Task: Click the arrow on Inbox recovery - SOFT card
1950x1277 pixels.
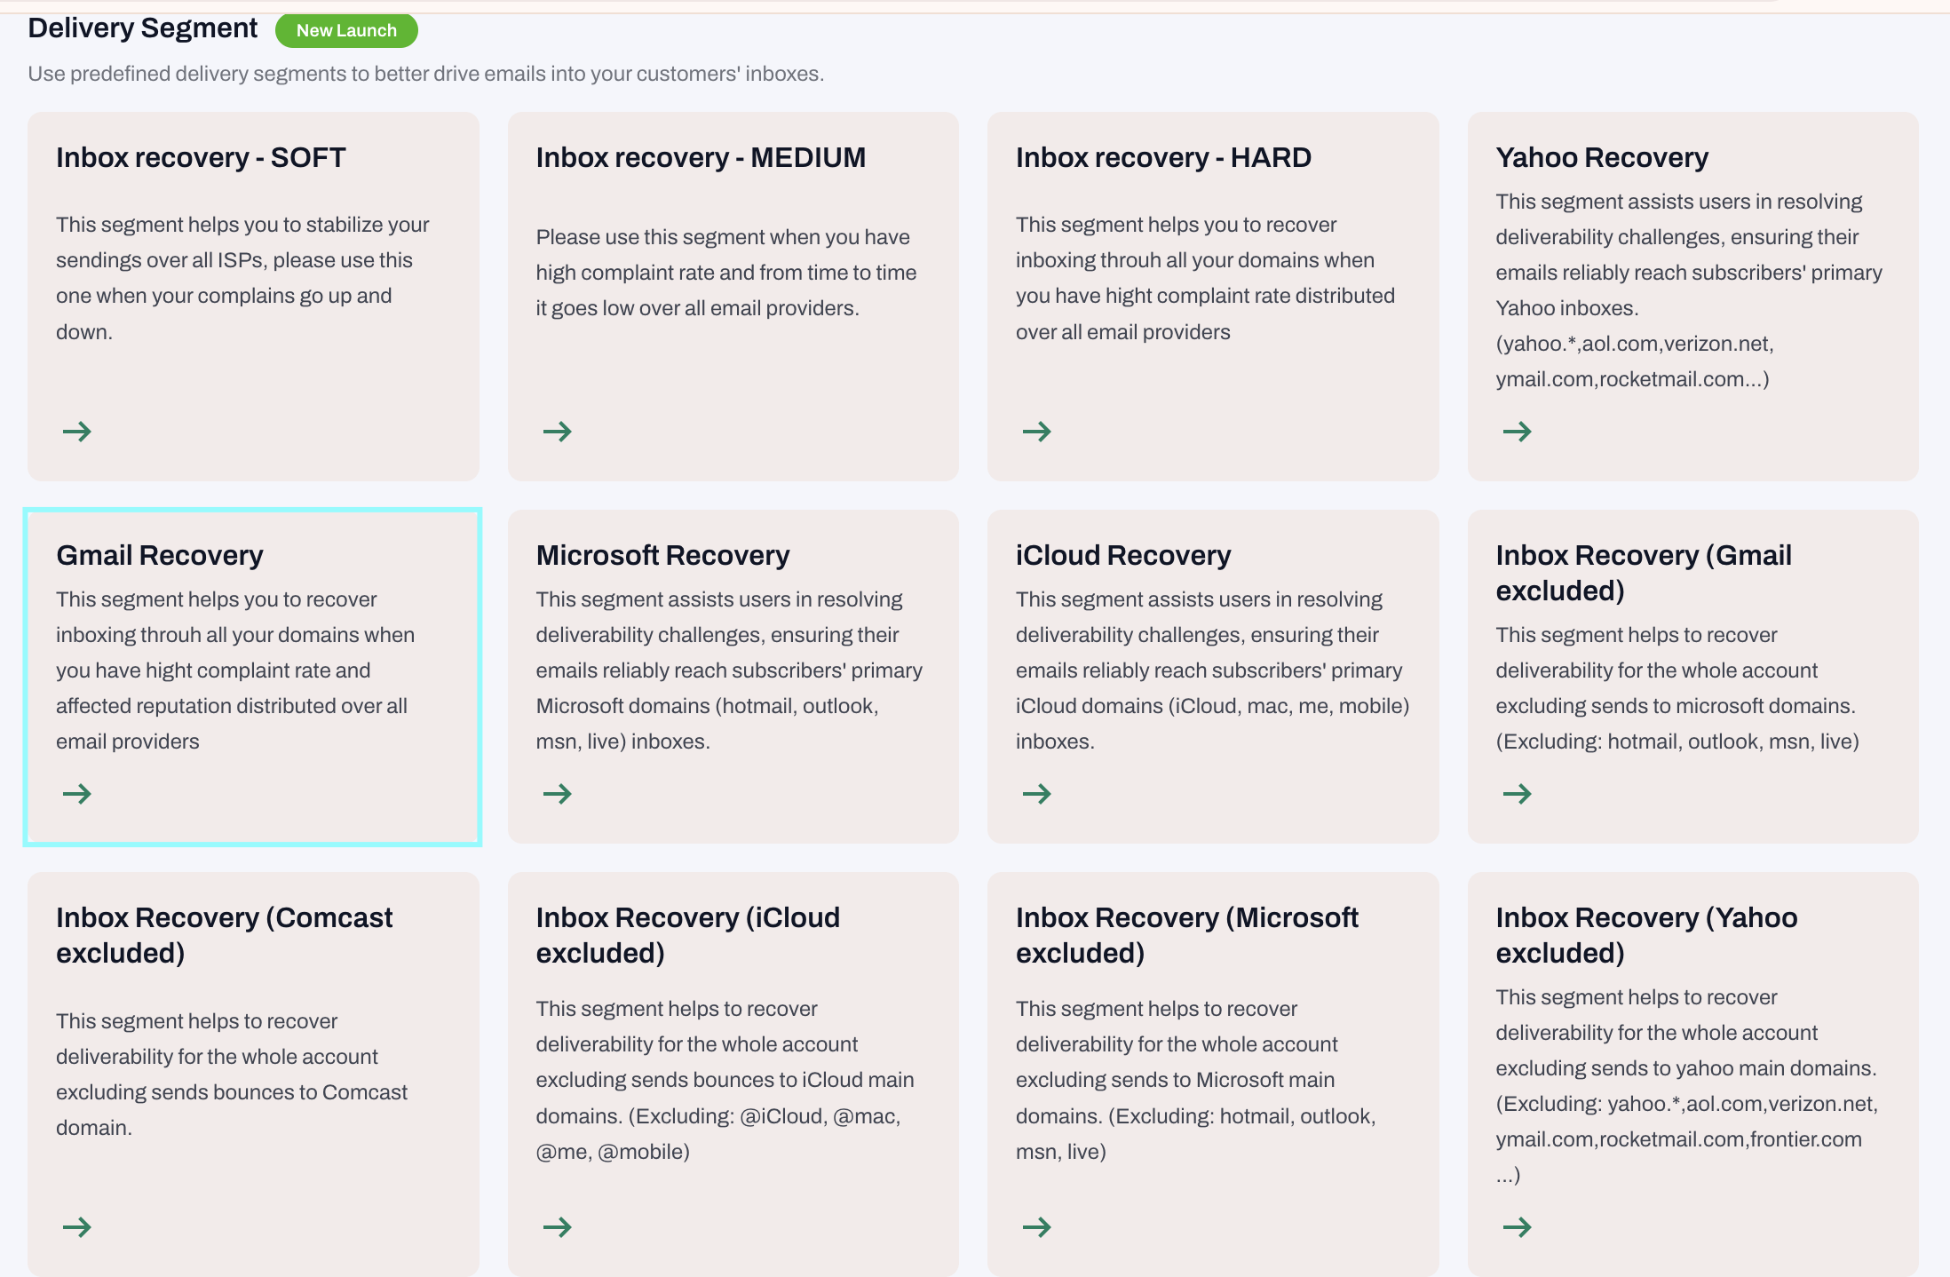Action: pyautogui.click(x=77, y=432)
